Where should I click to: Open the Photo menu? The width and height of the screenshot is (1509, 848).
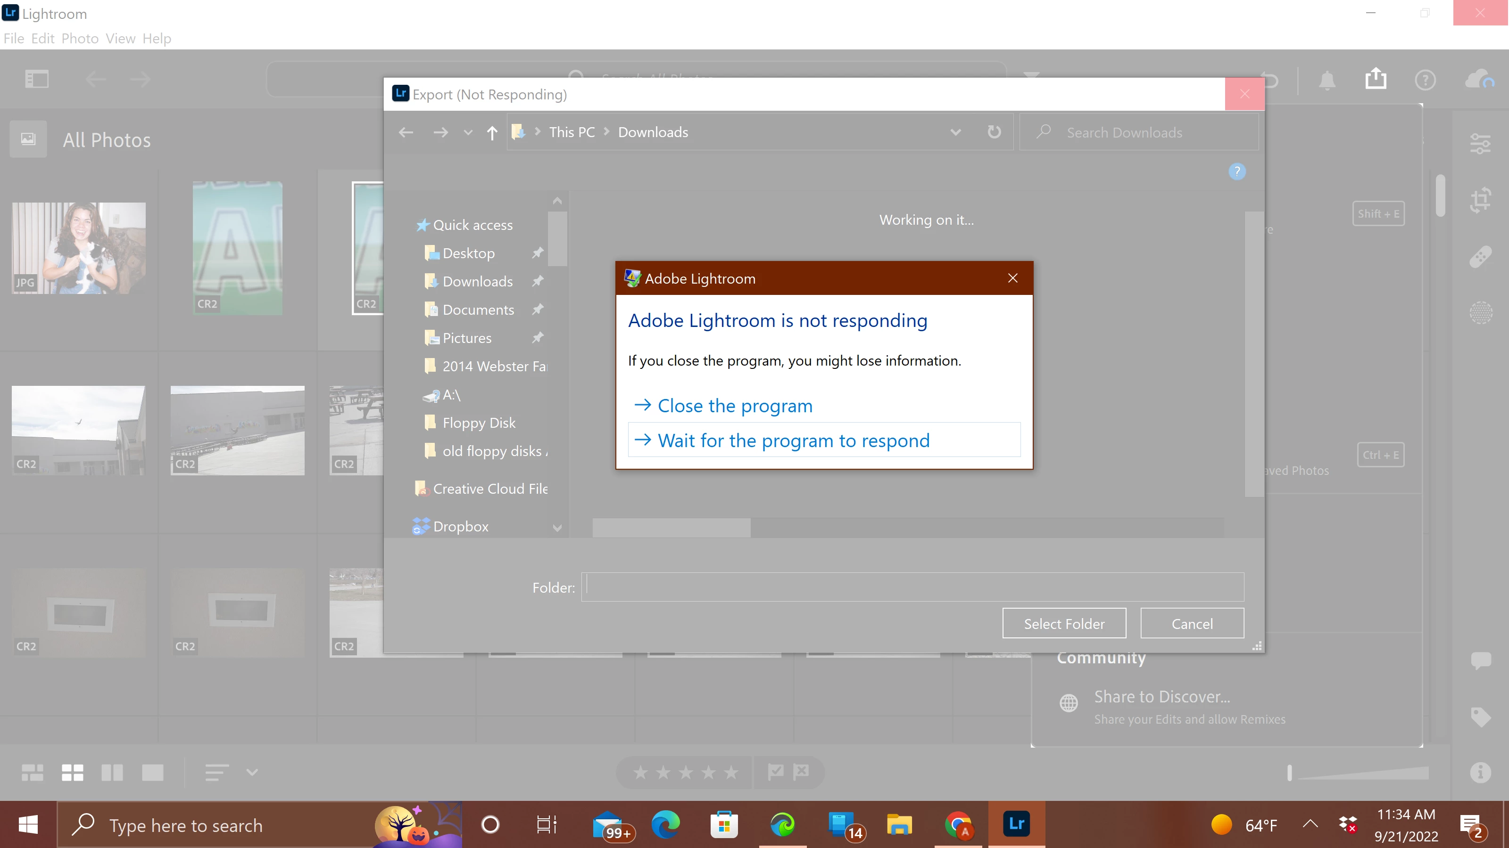(80, 39)
